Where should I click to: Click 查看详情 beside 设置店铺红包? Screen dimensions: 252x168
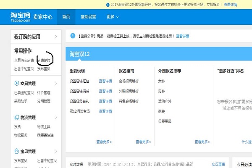105,81
